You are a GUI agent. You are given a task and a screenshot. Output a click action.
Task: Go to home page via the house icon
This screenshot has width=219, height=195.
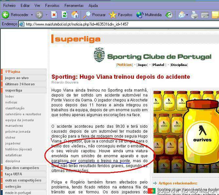tap(75, 15)
